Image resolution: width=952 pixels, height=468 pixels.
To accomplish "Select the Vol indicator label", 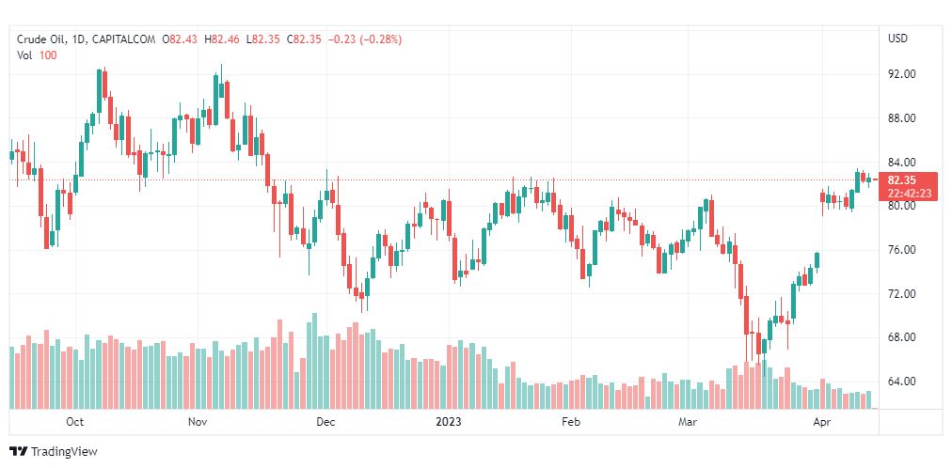I will point(25,55).
